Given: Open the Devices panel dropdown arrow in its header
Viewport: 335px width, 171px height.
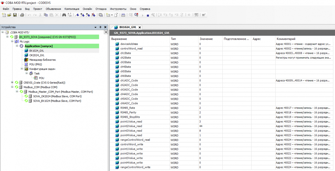Looking at the screenshot, I should tap(96, 27).
